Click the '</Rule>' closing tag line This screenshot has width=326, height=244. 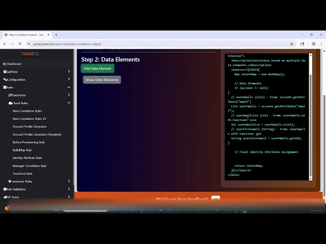[234, 175]
